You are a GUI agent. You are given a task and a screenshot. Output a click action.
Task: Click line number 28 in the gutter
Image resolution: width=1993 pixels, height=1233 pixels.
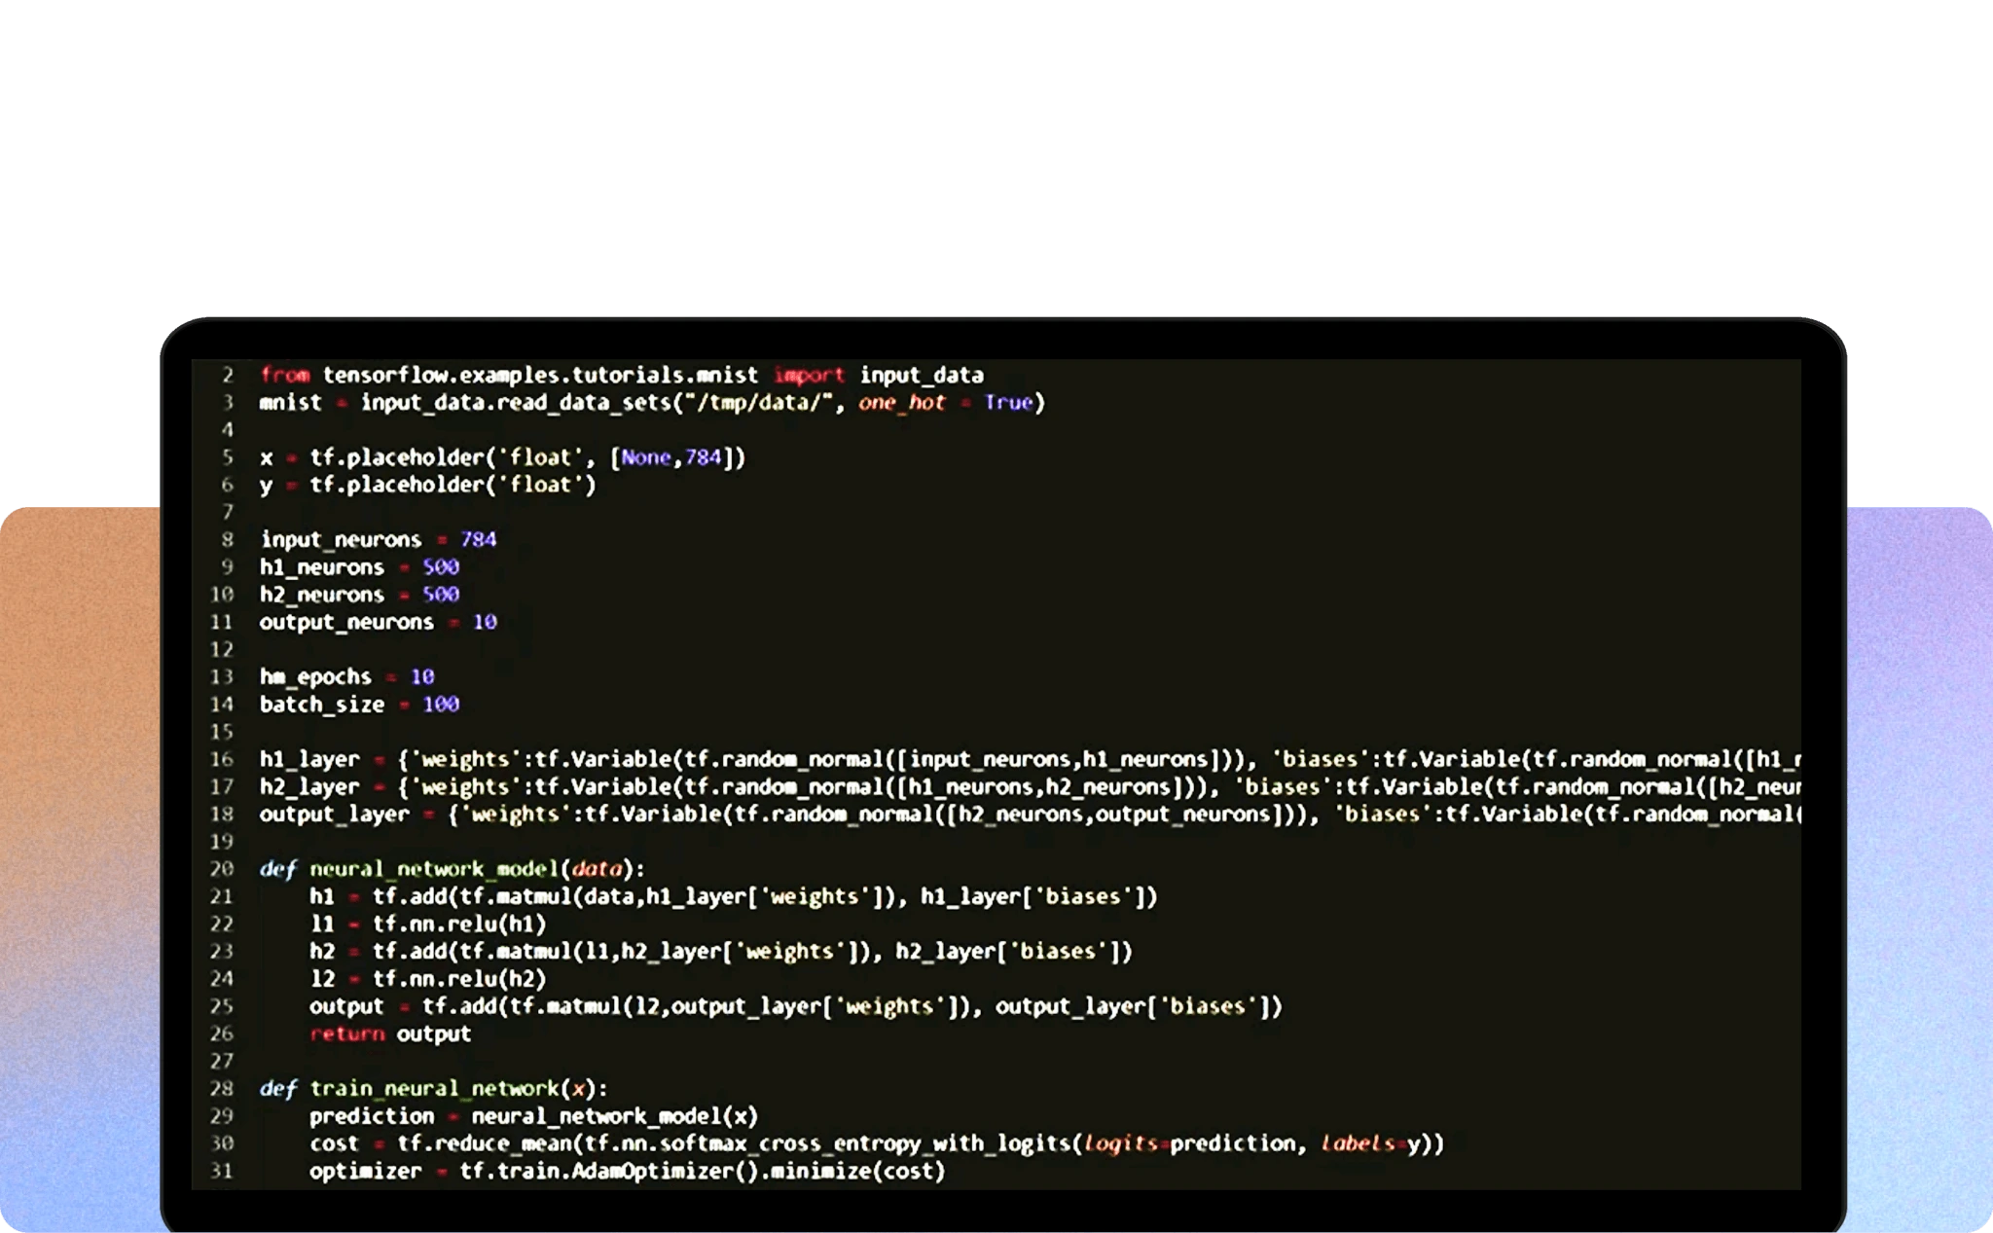click(222, 1089)
